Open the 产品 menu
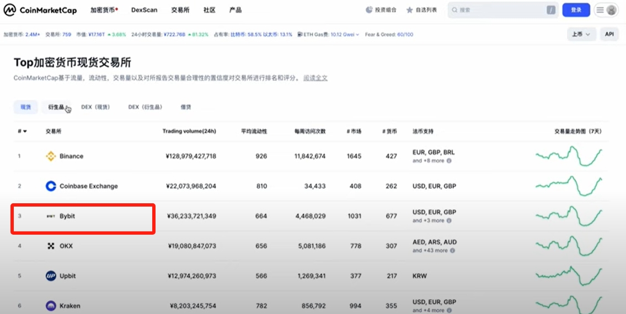Image resolution: width=626 pixels, height=314 pixels. click(236, 10)
